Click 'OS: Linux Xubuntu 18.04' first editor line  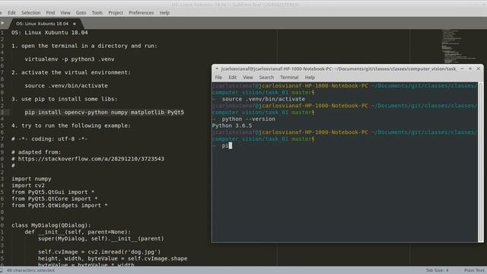[x=49, y=32]
